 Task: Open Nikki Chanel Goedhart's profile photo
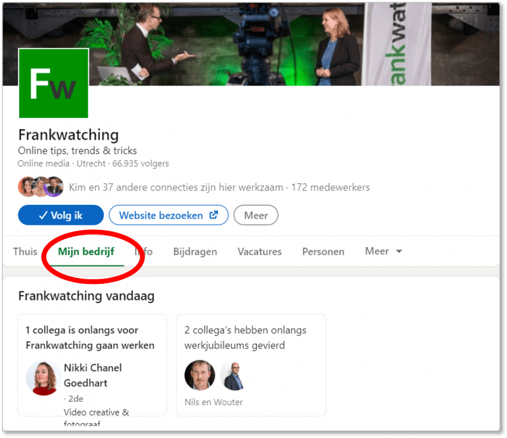43,377
